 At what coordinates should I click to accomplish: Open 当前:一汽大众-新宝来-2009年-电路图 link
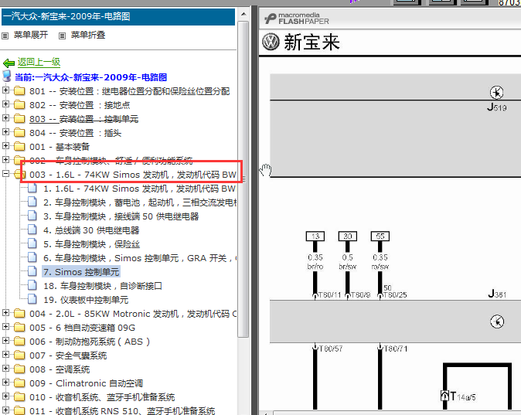(x=90, y=77)
